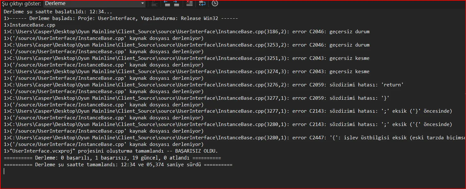Screen dimensions: 466x189
Task: Click the "BAŞARISIZ OLDU" vcxproj result line
Action: click(111, 151)
